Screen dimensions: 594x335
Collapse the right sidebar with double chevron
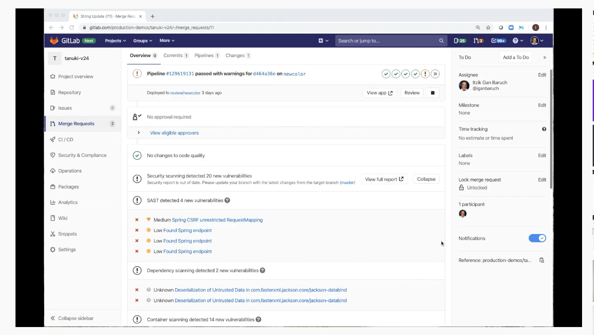click(x=544, y=58)
